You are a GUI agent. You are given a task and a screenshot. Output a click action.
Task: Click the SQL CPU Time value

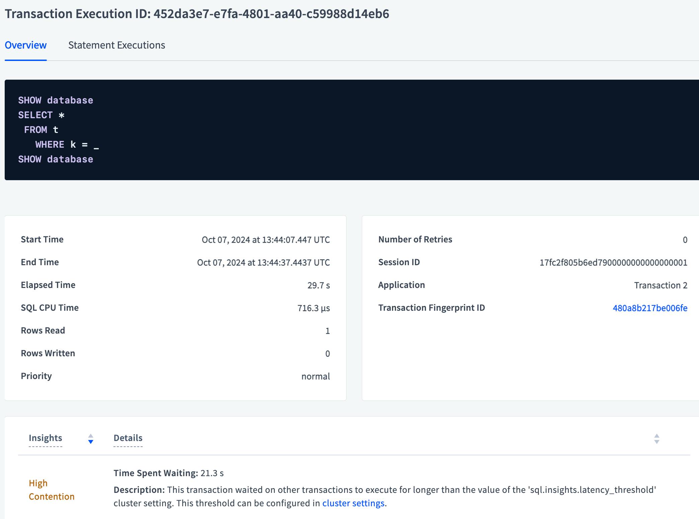pos(313,308)
